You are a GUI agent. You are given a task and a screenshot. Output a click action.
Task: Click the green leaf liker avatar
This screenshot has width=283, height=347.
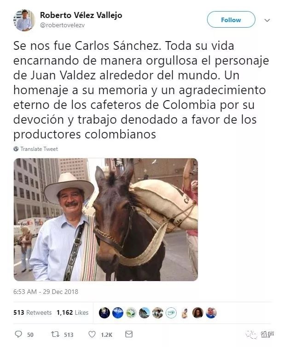(131, 313)
